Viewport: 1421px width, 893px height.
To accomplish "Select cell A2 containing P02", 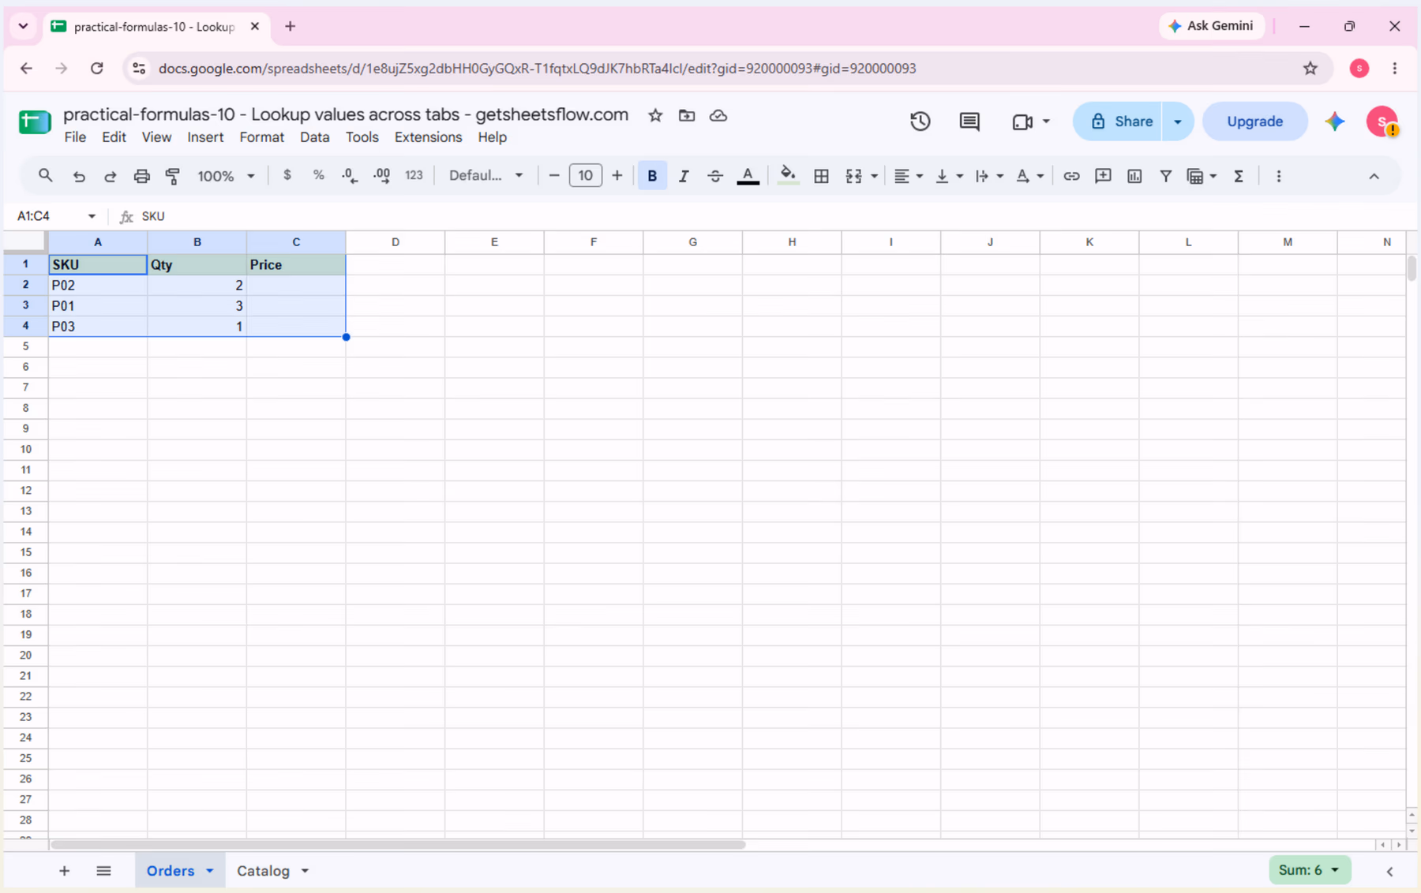I will click(x=98, y=285).
